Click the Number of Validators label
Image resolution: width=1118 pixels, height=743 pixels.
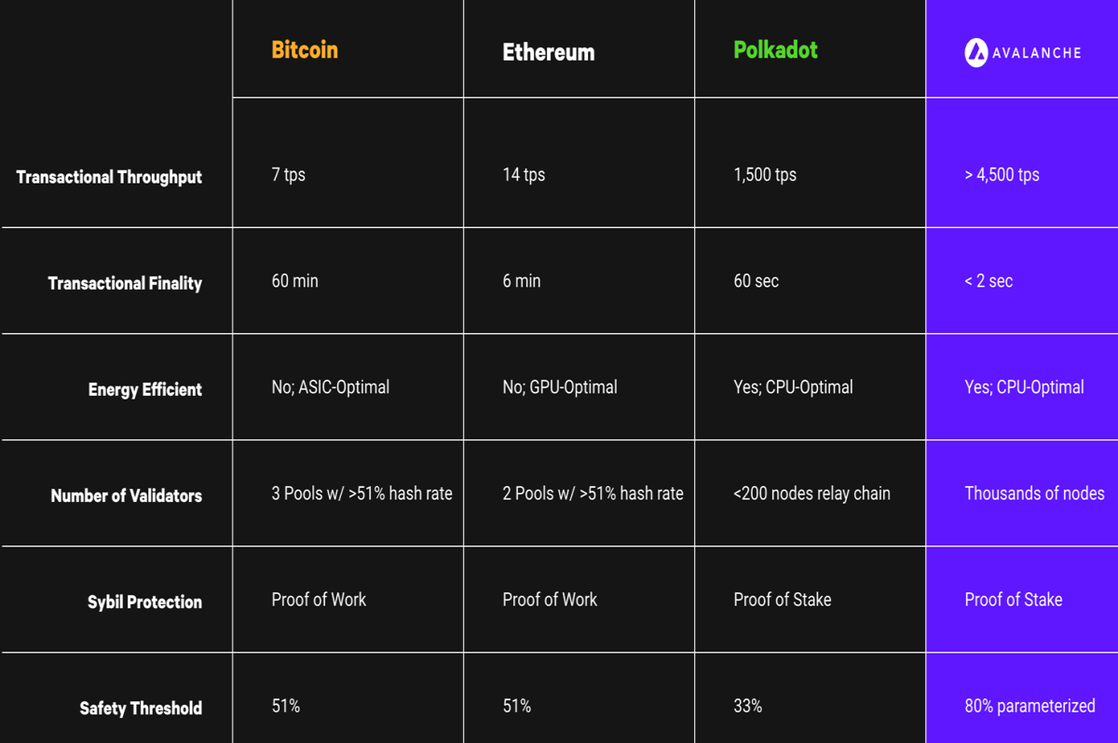(127, 495)
